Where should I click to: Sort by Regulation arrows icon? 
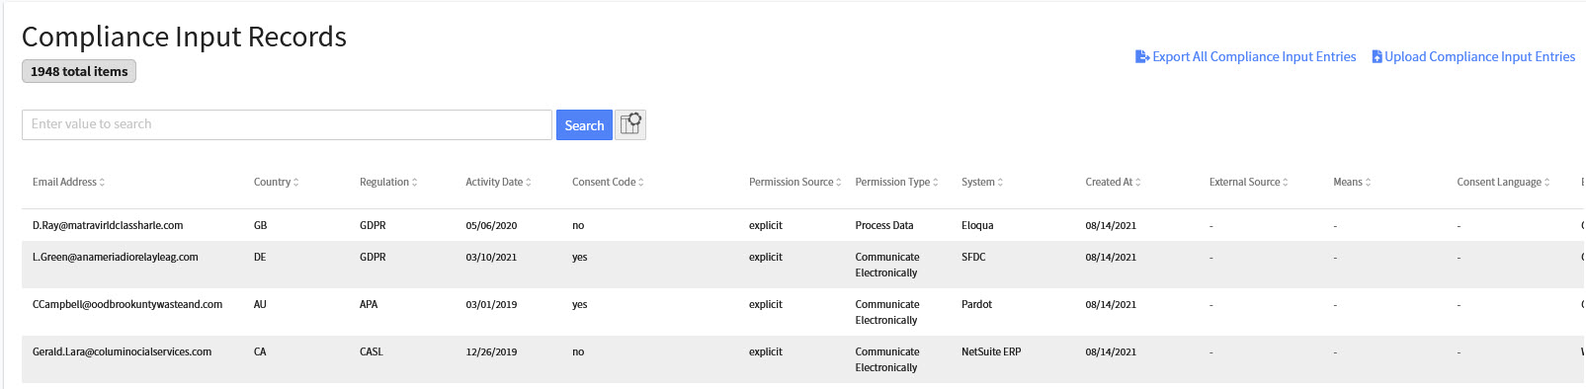point(414,183)
